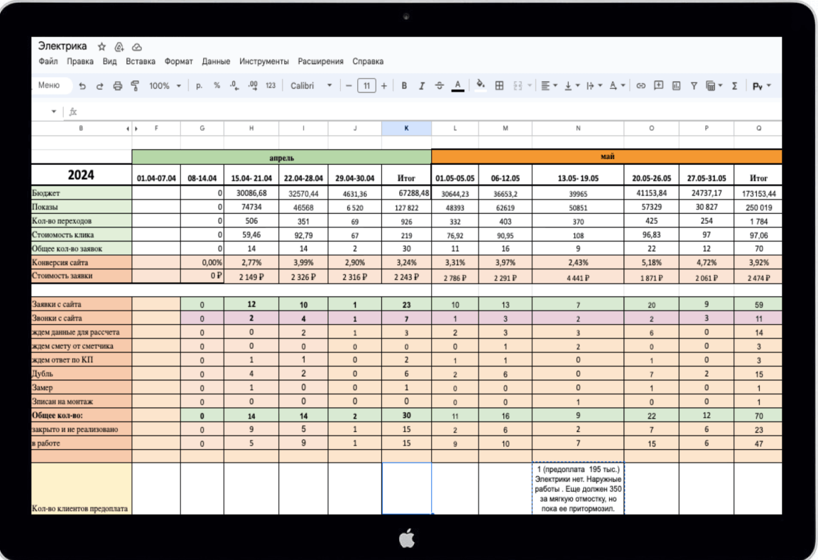Click the Меню button

click(x=49, y=85)
